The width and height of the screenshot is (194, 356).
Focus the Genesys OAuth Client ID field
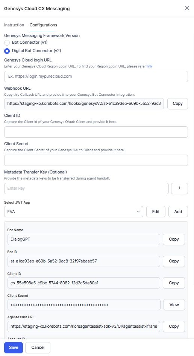tap(96, 132)
